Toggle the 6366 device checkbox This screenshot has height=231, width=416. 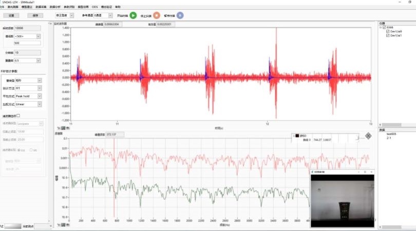click(x=384, y=27)
